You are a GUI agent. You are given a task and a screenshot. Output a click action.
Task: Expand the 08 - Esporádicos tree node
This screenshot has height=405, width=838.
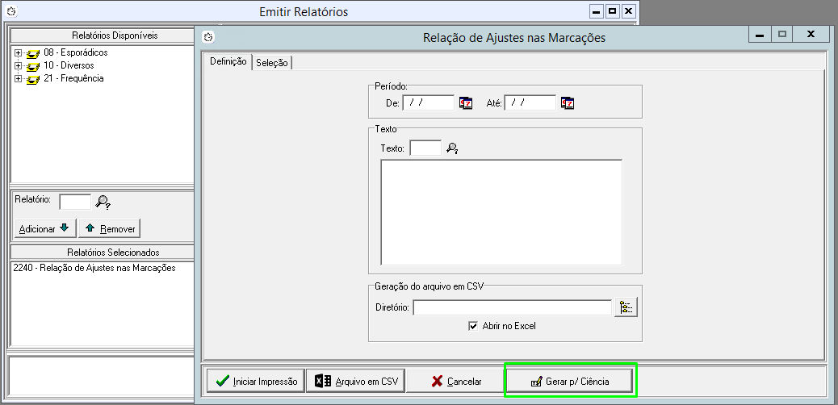point(18,53)
